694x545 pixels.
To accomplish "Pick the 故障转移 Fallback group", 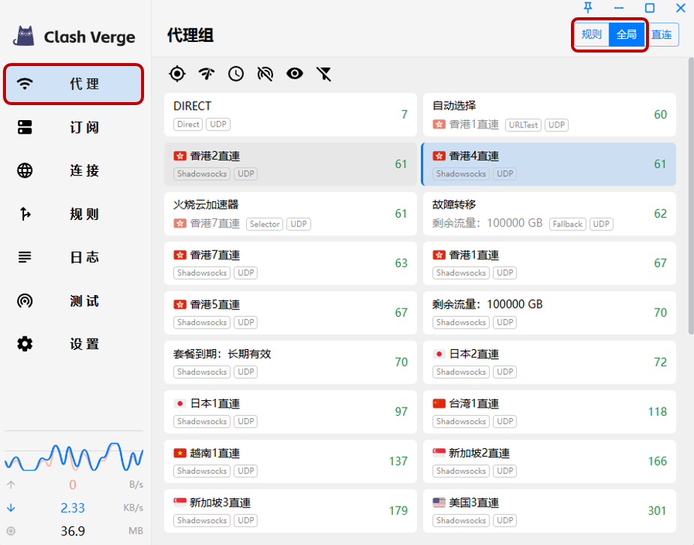I will tap(548, 214).
